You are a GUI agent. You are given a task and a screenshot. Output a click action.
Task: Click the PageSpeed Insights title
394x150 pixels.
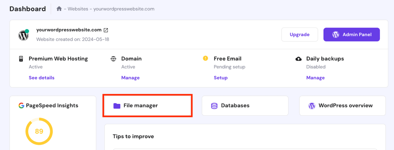click(52, 105)
